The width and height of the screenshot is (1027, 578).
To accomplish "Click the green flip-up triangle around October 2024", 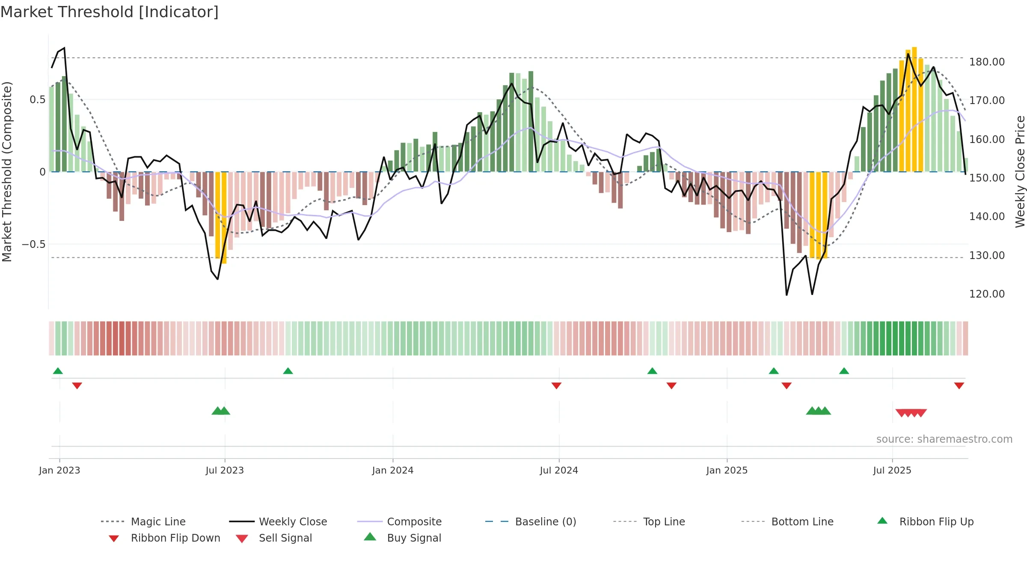I will click(x=652, y=371).
